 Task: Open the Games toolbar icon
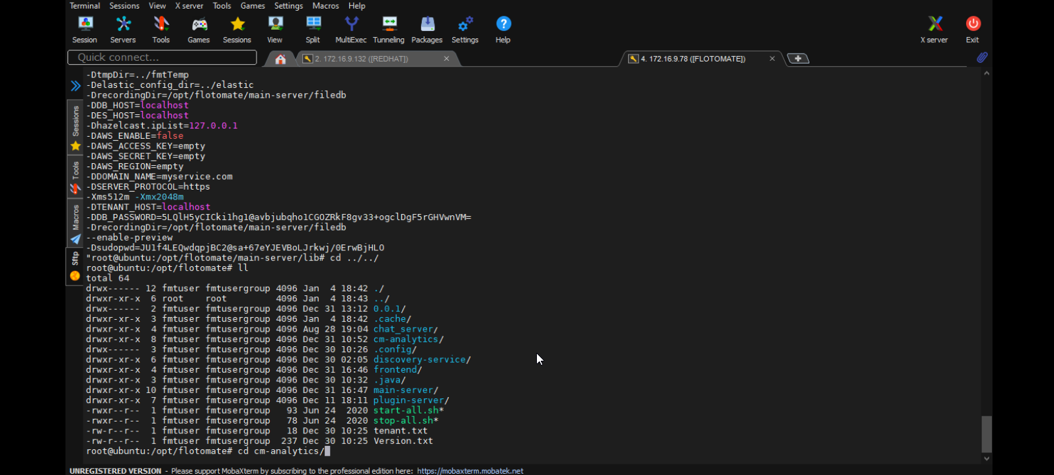199,30
